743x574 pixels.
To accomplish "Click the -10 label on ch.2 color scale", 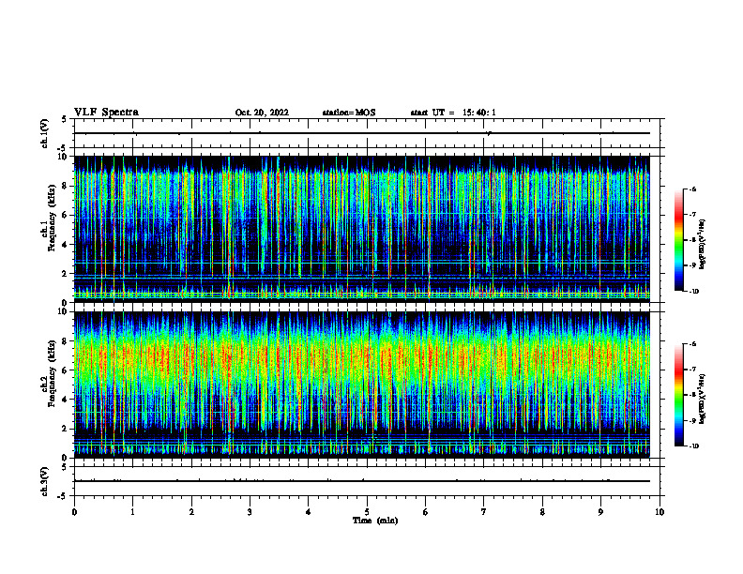I will (x=694, y=446).
